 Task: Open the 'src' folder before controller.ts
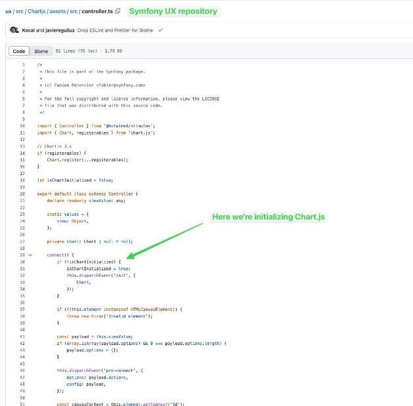(x=74, y=11)
